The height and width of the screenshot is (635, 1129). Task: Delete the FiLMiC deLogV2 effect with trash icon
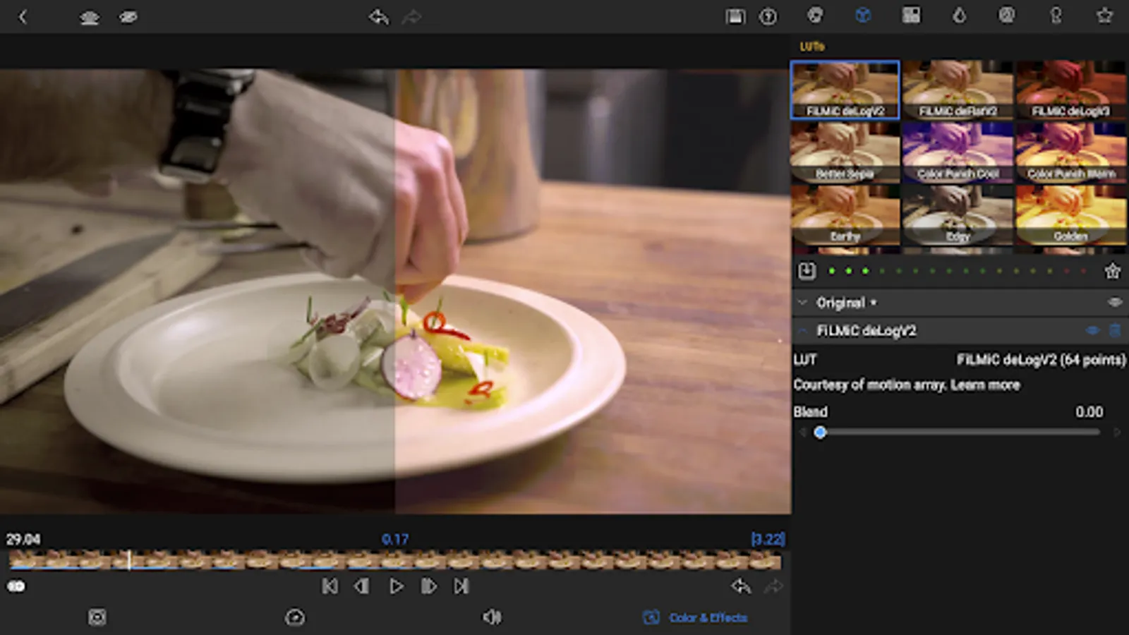pos(1115,330)
